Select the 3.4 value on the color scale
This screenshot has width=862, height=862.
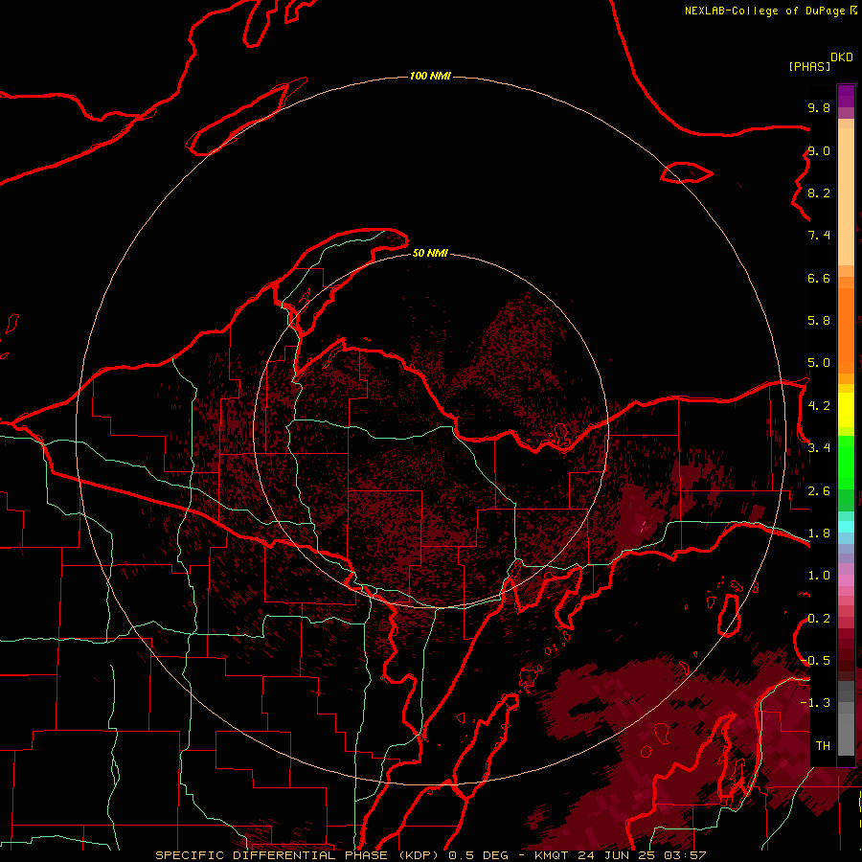coord(819,448)
